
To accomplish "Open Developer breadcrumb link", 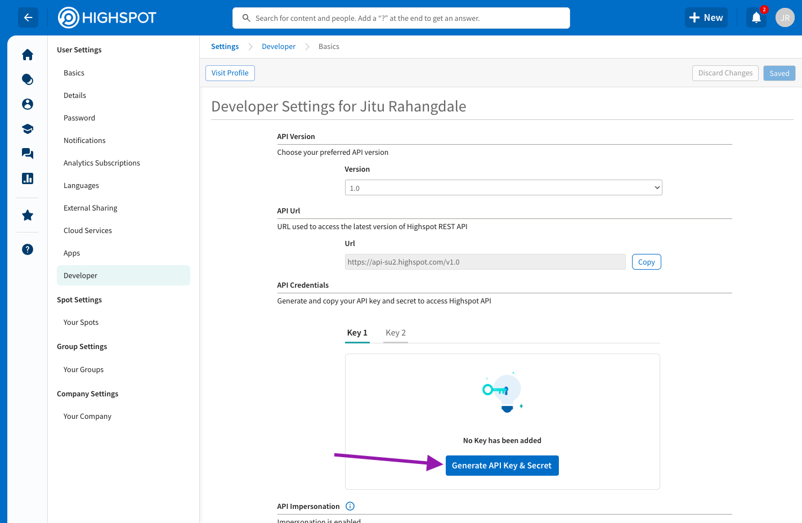I will (279, 47).
